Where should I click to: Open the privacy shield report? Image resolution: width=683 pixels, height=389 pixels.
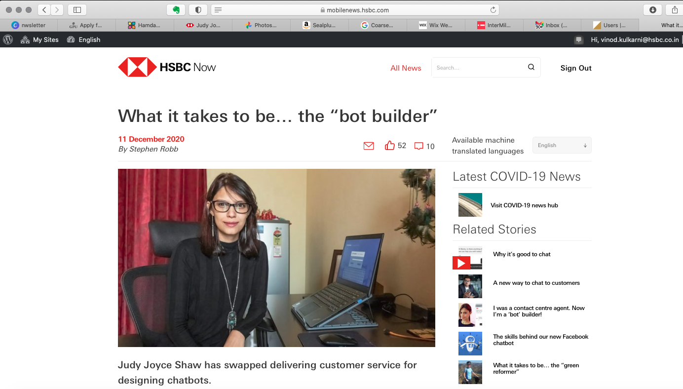[198, 10]
